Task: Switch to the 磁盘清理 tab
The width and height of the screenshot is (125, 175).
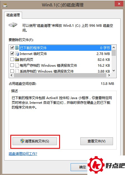Action: click(13, 15)
